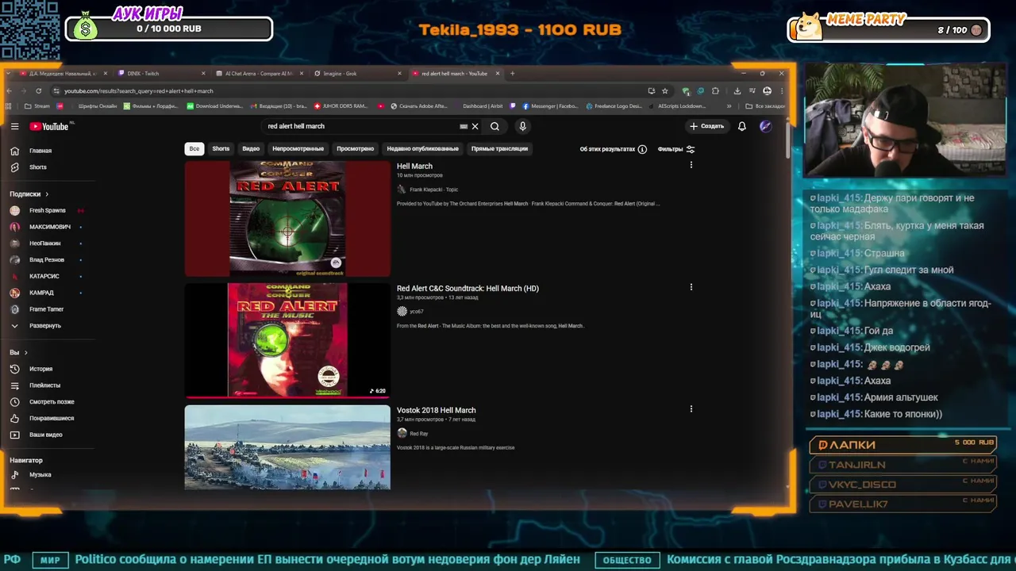Start voice search with microphone icon
The image size is (1016, 571).
click(522, 126)
